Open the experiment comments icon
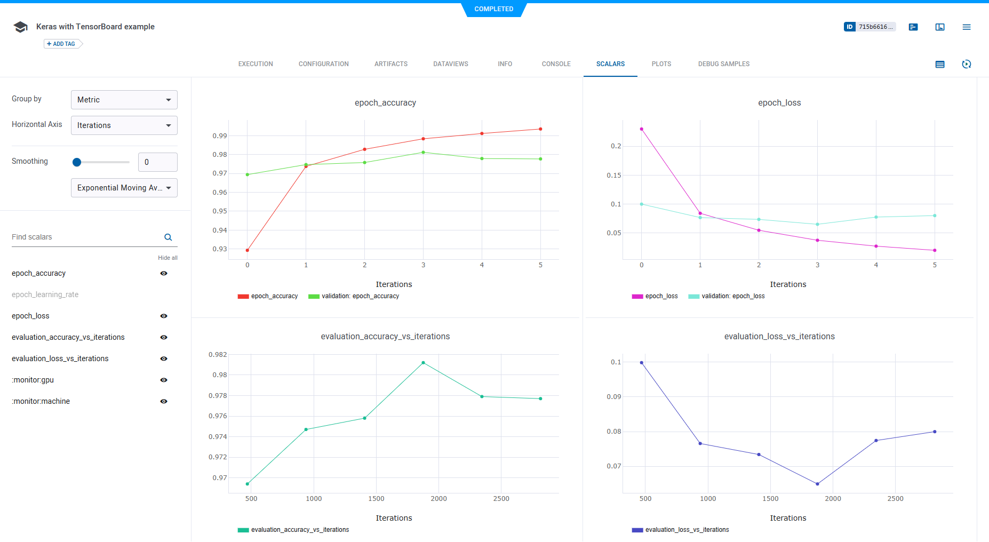The height and width of the screenshot is (542, 989). 913,27
